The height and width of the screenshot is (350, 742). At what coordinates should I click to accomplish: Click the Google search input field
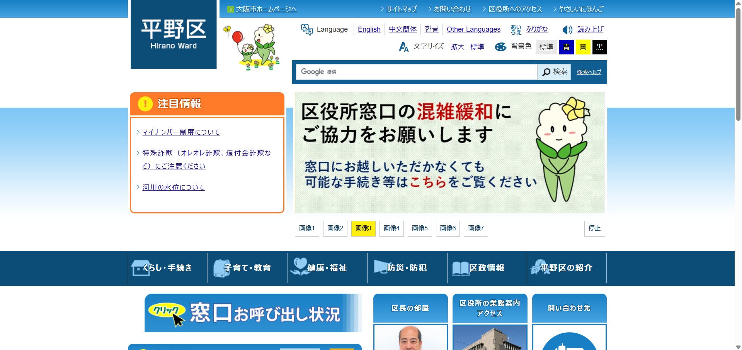pos(417,72)
